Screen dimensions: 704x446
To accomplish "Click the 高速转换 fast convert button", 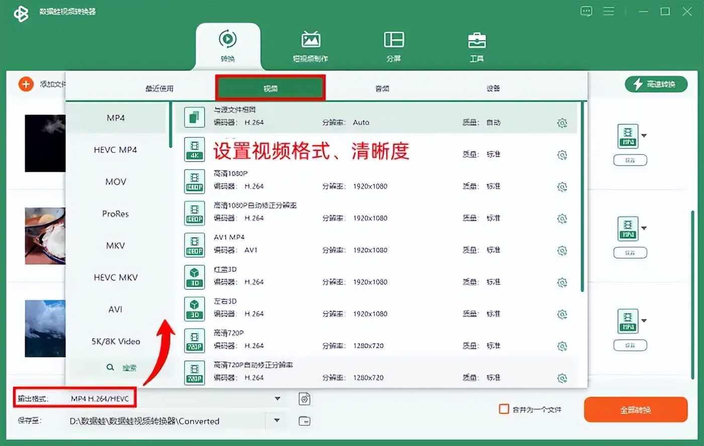I will (x=656, y=84).
